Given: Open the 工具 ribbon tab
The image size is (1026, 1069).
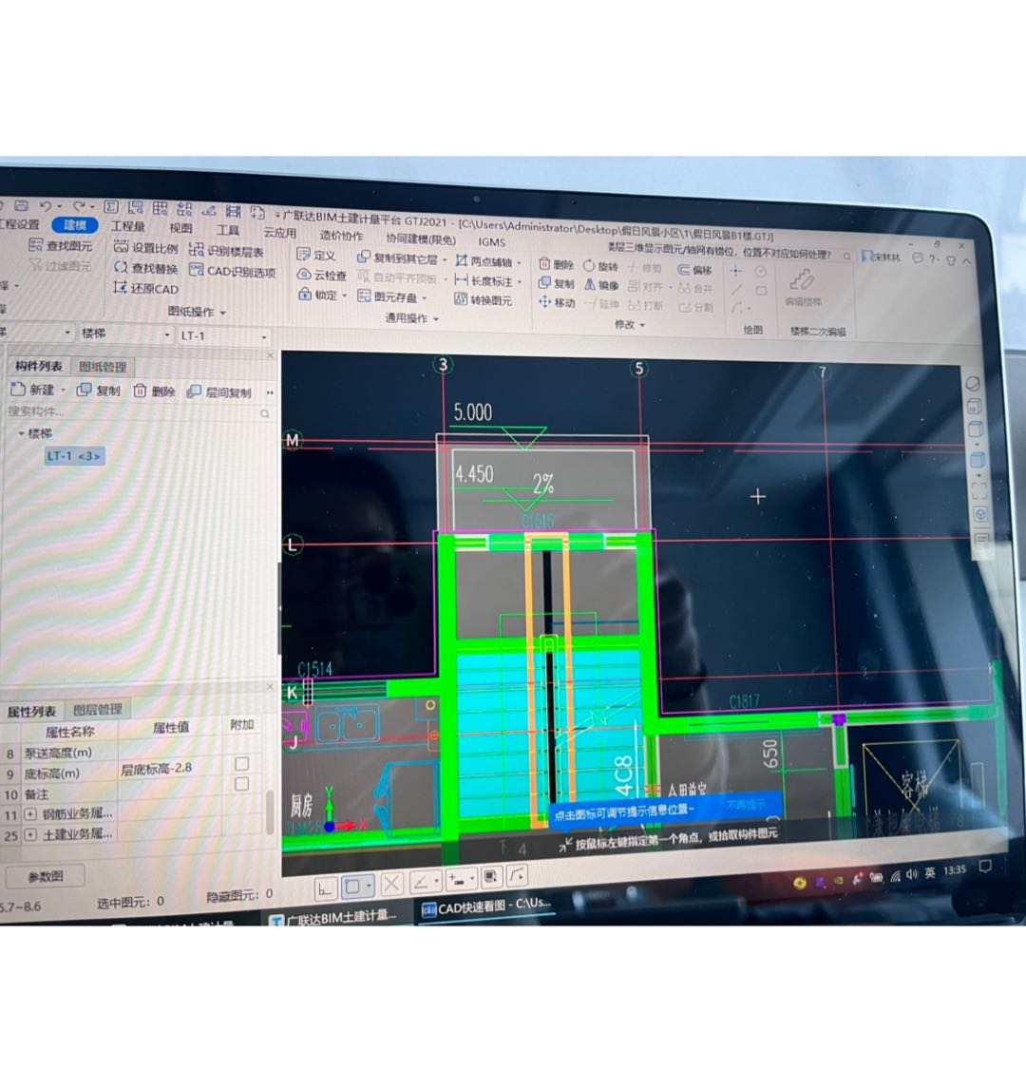Looking at the screenshot, I should point(228,230).
